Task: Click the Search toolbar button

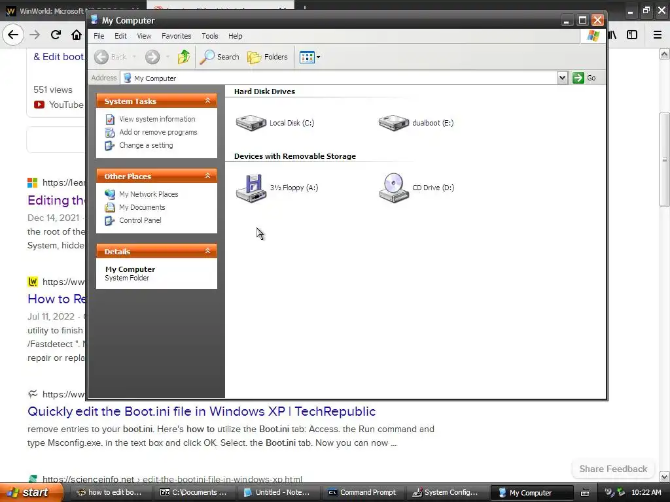Action: pos(220,57)
